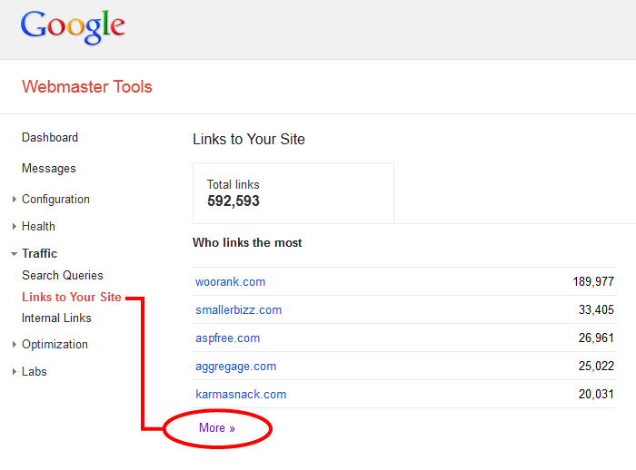Select Optimization menu label
Viewport: 636px width, 470px height.
(55, 344)
